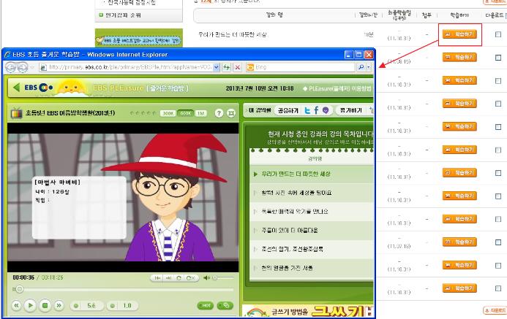Select the 600K video quality
The image size is (507, 319).
pos(185,113)
